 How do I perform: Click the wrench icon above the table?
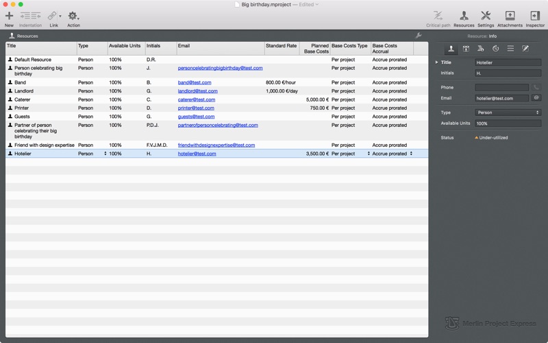coord(419,36)
